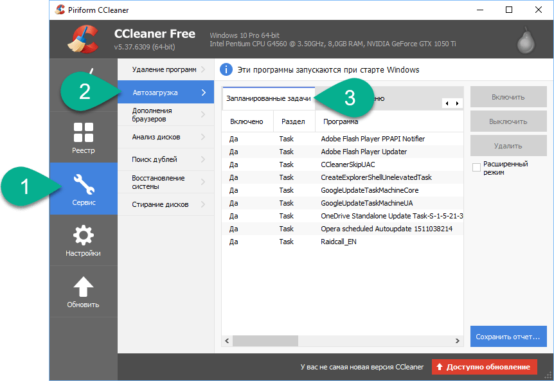Click the Обновить upward arrow icon
Viewport: 554px width, 381px height.
[84, 287]
